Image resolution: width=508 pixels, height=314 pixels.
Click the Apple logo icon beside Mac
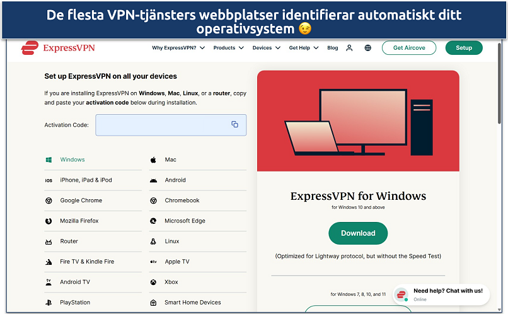click(153, 160)
